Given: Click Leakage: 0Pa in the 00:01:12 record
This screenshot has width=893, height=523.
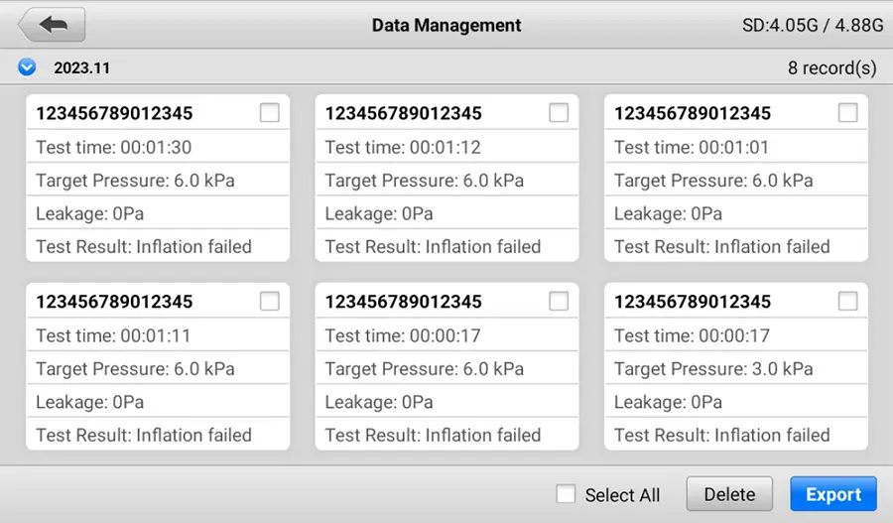Looking at the screenshot, I should pos(447,213).
